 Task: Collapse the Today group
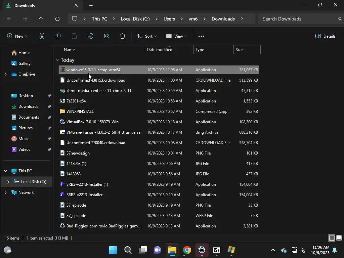[57, 60]
